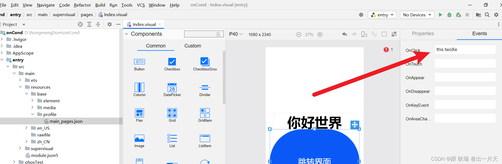Click the OnAppear input field
502x164 pixels.
coord(465,77)
